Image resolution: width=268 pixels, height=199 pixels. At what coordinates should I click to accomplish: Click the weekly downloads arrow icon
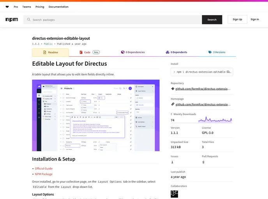(x=171, y=114)
